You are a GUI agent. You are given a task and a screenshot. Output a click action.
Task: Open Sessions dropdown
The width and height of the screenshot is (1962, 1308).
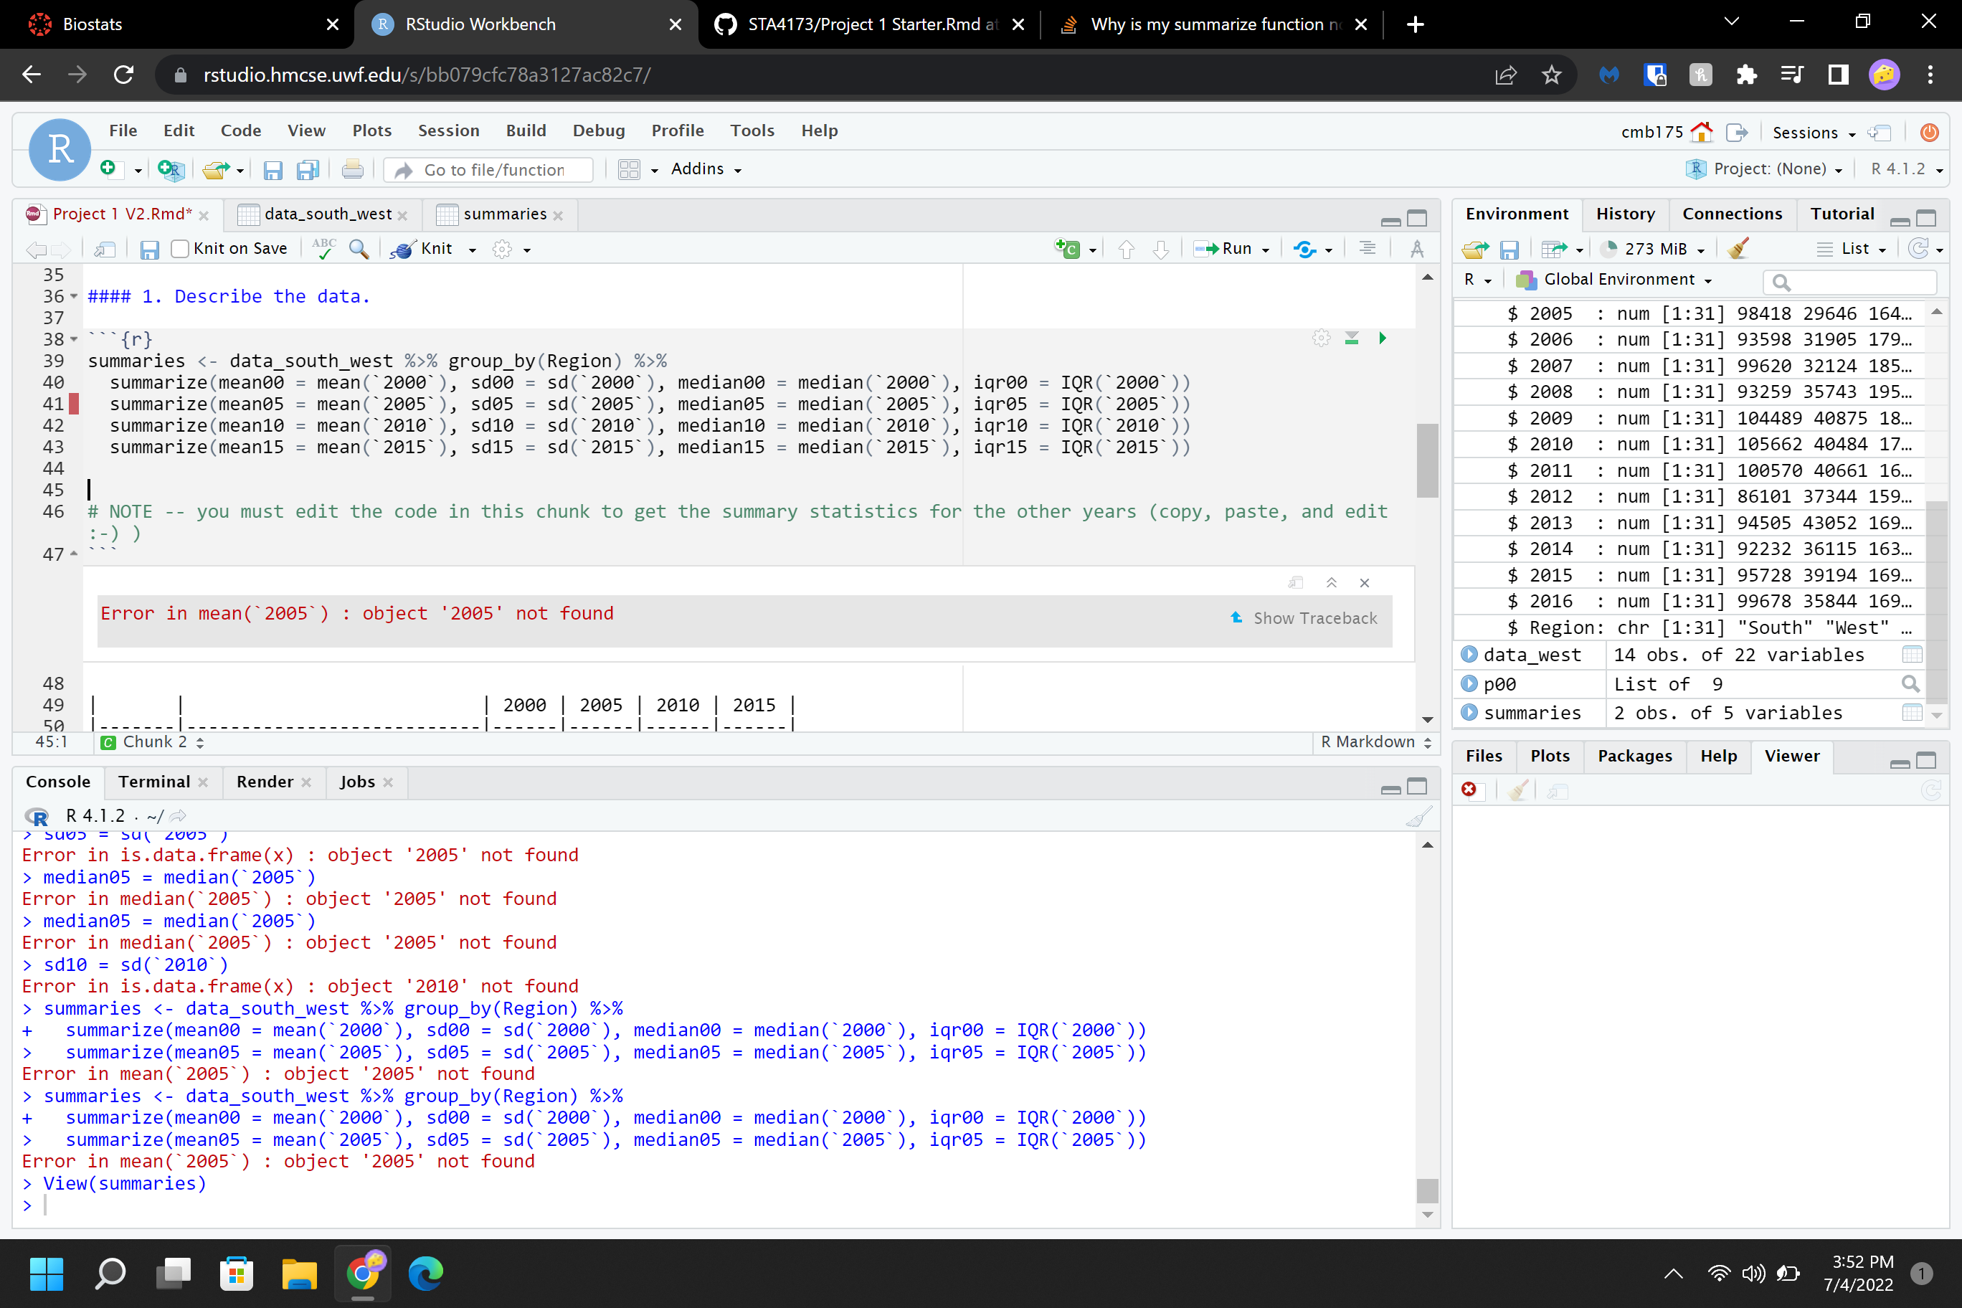[1814, 133]
